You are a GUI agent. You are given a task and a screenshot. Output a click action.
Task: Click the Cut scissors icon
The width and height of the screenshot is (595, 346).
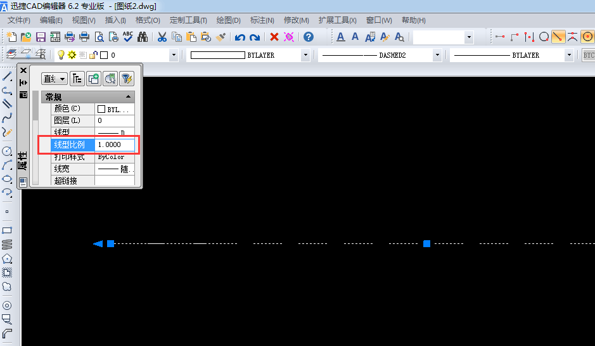[x=162, y=37]
